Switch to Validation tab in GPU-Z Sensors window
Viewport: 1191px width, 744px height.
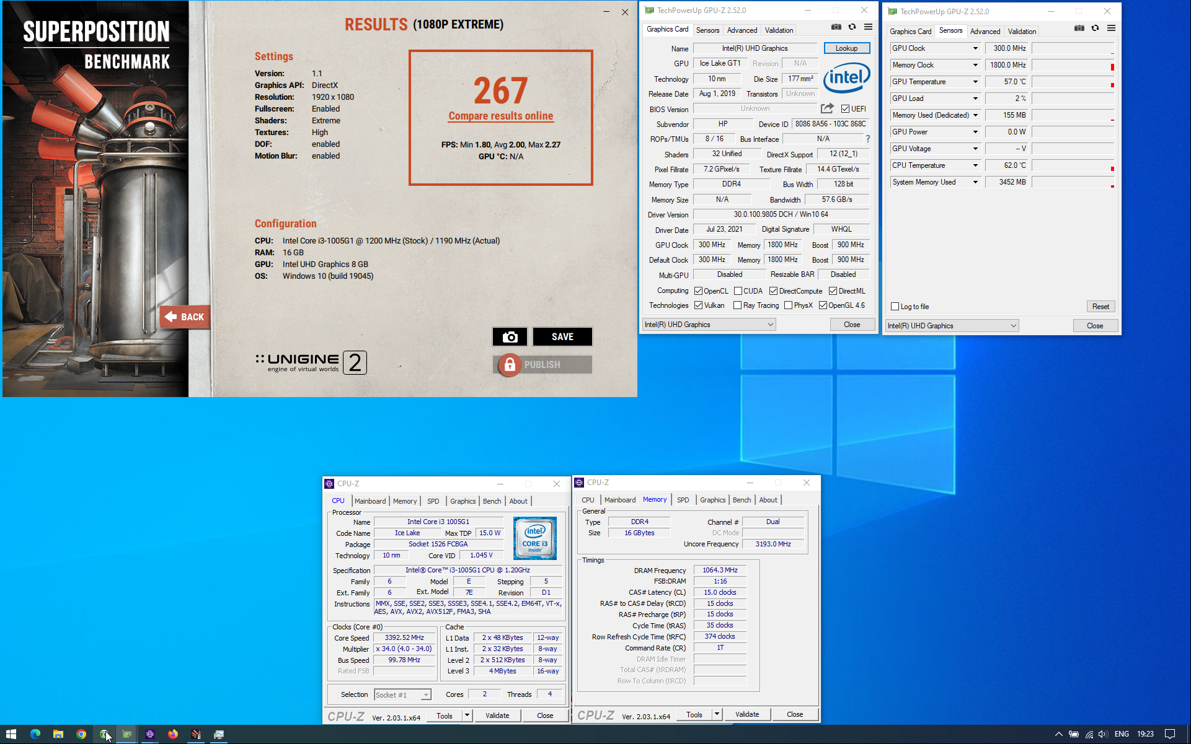click(1022, 32)
